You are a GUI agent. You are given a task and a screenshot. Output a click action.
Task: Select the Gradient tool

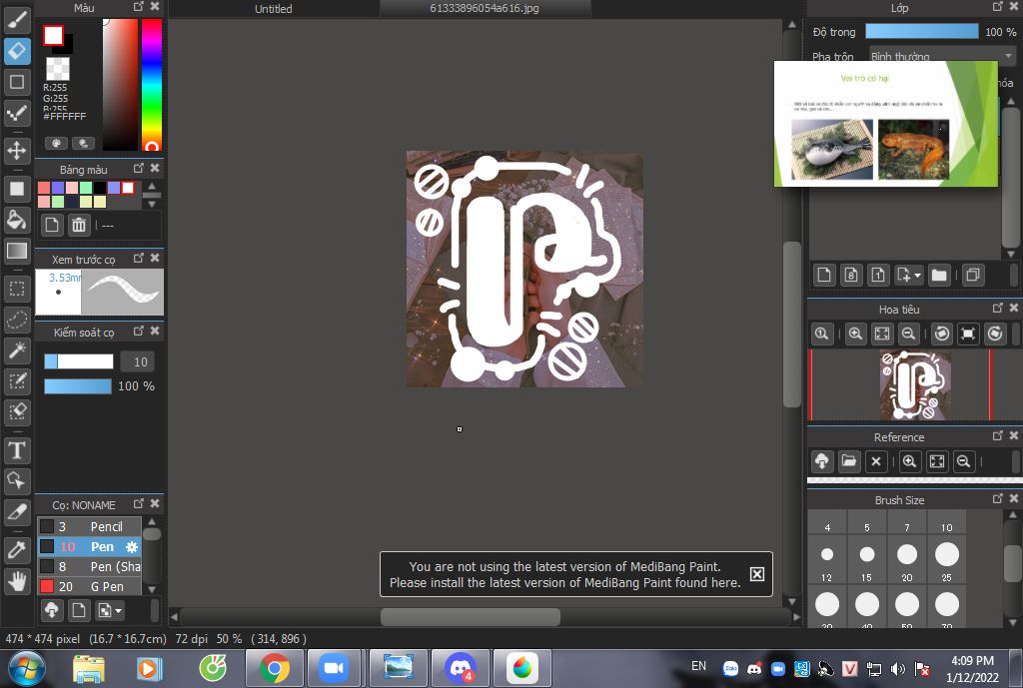(17, 251)
